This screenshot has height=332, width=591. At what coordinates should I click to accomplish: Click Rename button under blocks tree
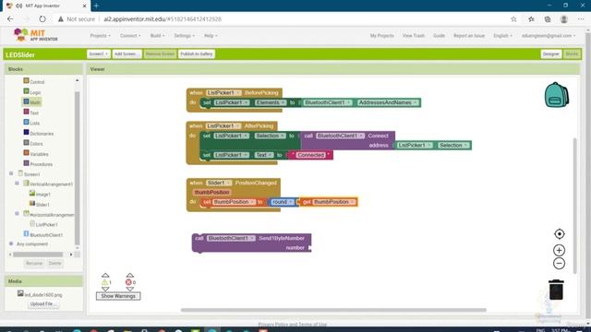[34, 263]
